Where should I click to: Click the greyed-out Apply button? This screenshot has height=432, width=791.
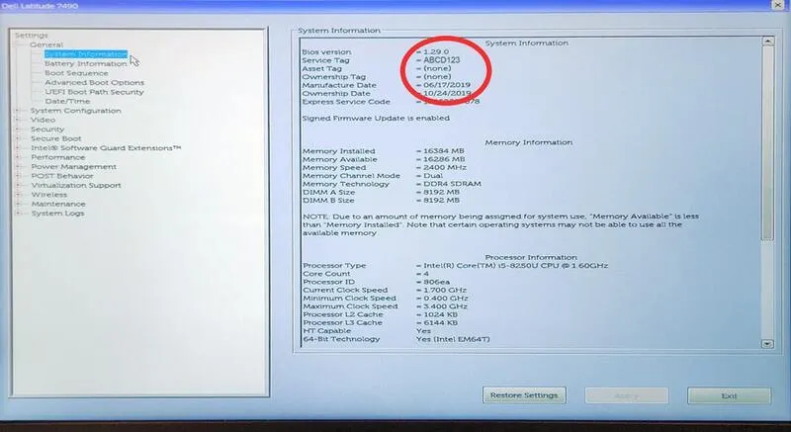point(627,395)
